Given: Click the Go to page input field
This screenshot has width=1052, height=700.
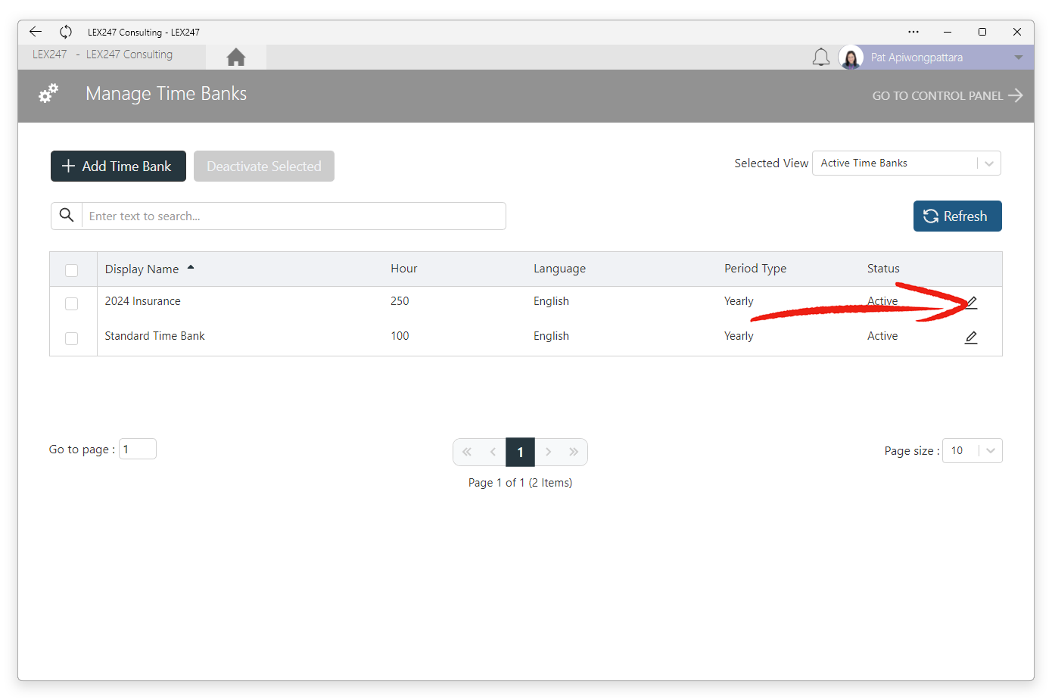Looking at the screenshot, I should (x=138, y=449).
